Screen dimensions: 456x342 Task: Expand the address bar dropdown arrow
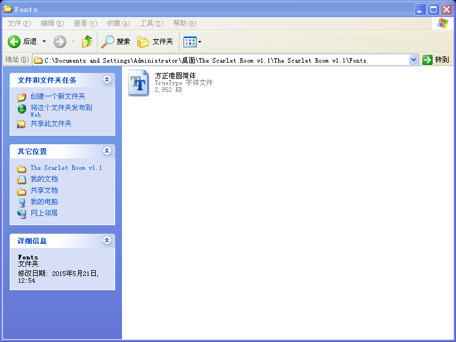[x=414, y=60]
